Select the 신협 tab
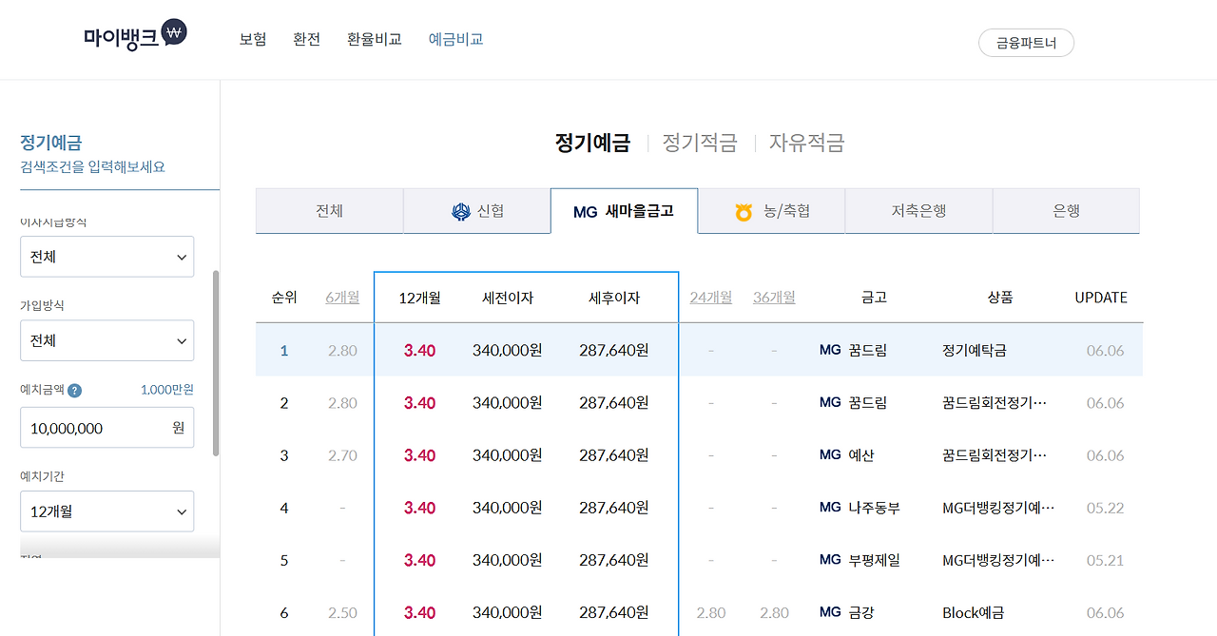 pos(476,211)
